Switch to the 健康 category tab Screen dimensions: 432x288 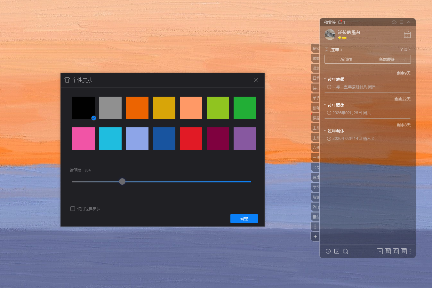coord(316,177)
